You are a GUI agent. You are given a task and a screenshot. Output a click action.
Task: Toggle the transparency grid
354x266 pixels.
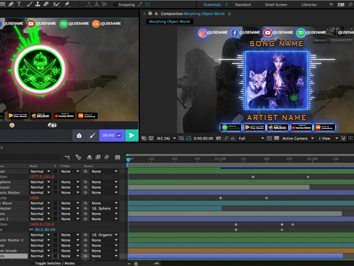click(276, 138)
